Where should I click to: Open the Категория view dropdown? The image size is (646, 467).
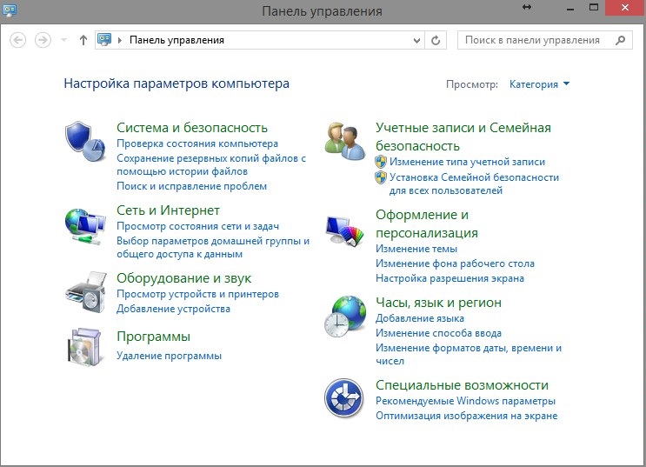[539, 84]
